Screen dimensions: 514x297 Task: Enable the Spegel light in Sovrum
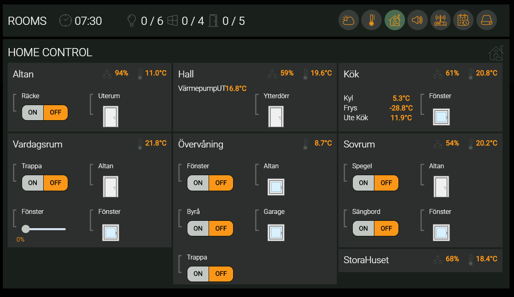[363, 183]
